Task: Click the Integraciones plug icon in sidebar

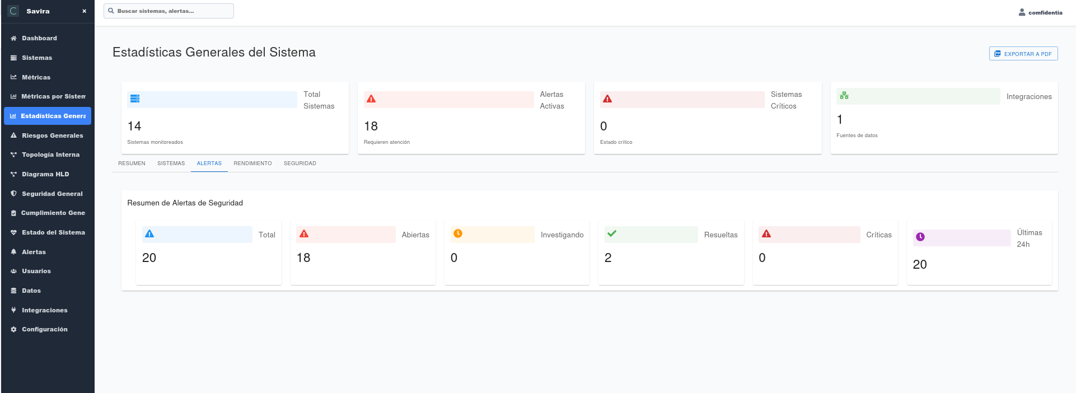Action: (x=13, y=310)
